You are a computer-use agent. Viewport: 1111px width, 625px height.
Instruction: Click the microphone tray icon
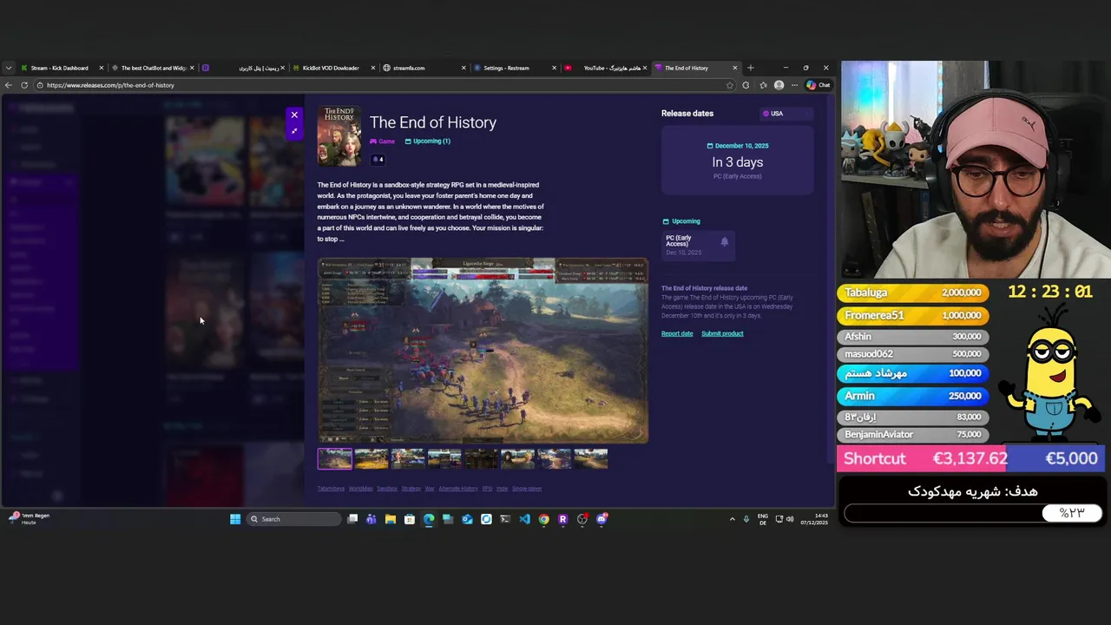coord(746,519)
